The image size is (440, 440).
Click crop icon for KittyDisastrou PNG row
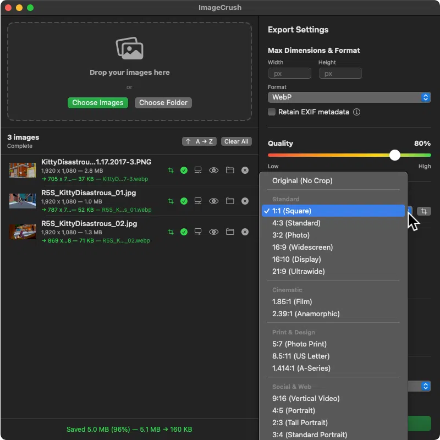(170, 170)
